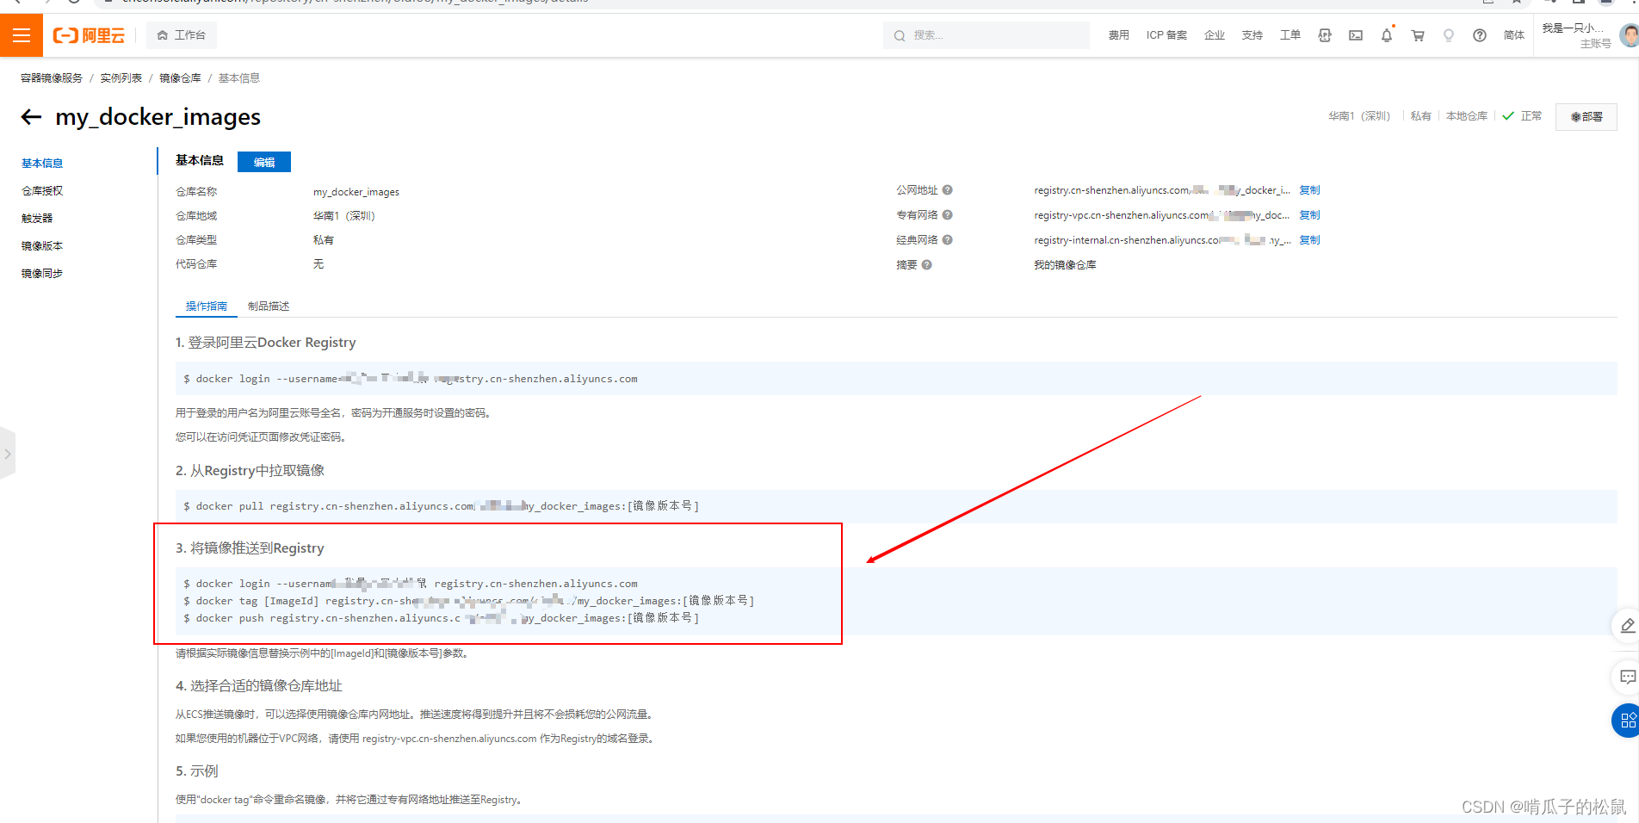
Task: Focus the top search box
Action: [986, 35]
